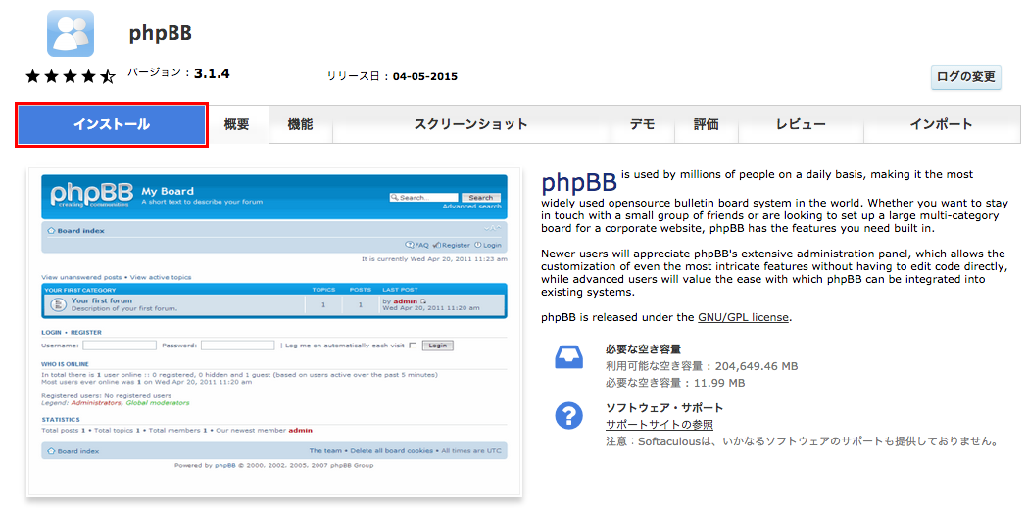Click the phpBB users app icon

click(71, 33)
